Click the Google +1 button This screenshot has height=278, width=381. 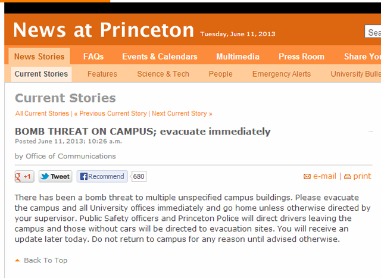(x=24, y=177)
